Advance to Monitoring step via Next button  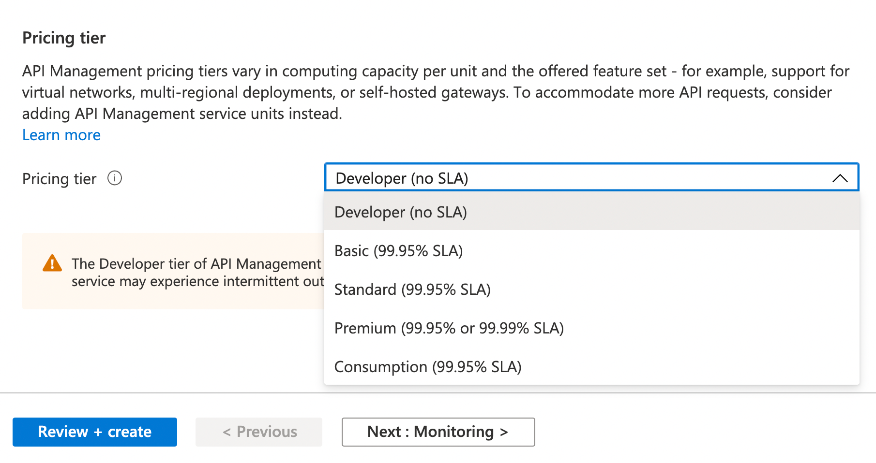pos(438,432)
